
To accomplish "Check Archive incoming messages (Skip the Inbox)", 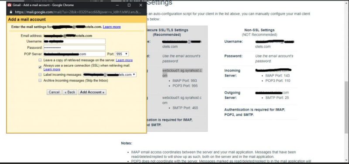I will [x=40, y=80].
